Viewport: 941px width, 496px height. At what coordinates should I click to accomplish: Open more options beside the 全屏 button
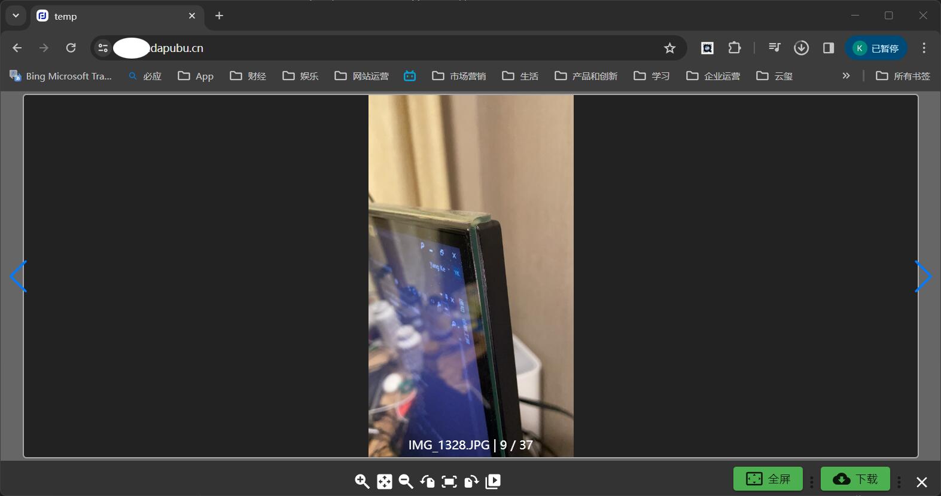click(812, 482)
